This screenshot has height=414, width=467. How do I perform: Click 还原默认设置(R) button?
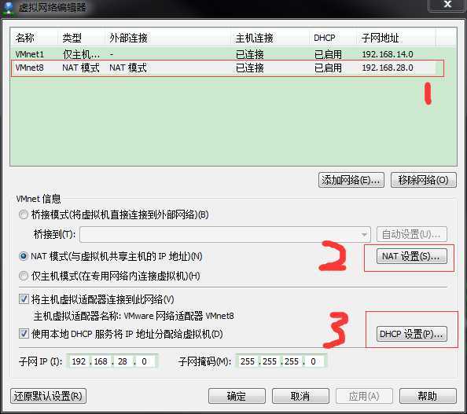tap(48, 396)
